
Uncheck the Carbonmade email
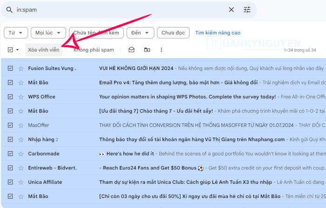coord(10,154)
